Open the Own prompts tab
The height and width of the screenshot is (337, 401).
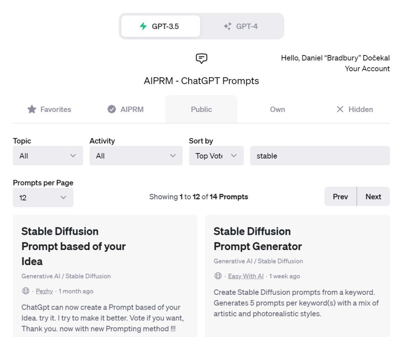pyautogui.click(x=278, y=109)
